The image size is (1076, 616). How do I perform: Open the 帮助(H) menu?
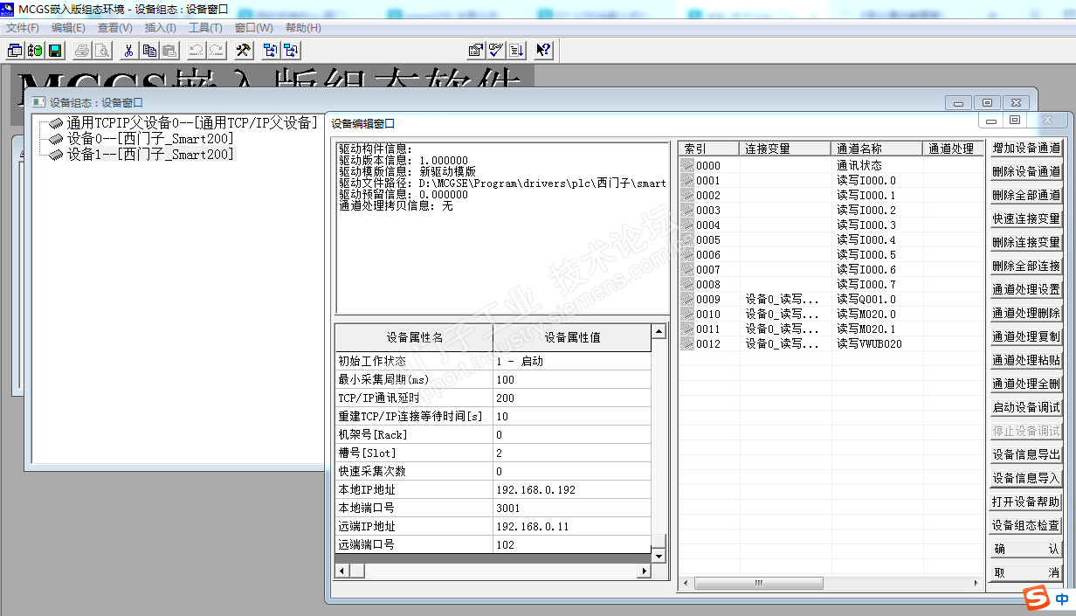pos(303,28)
